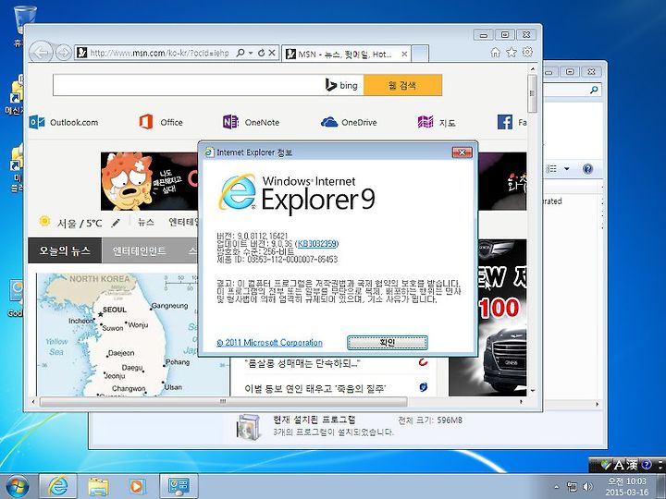
Task: Open the Office shortcut icon
Action: coord(146,122)
